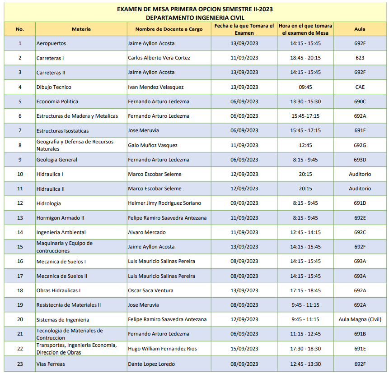This screenshot has width=389, height=373.
Task: Select the "Dibujo Tecnico" subject cell
Action: 54,87
